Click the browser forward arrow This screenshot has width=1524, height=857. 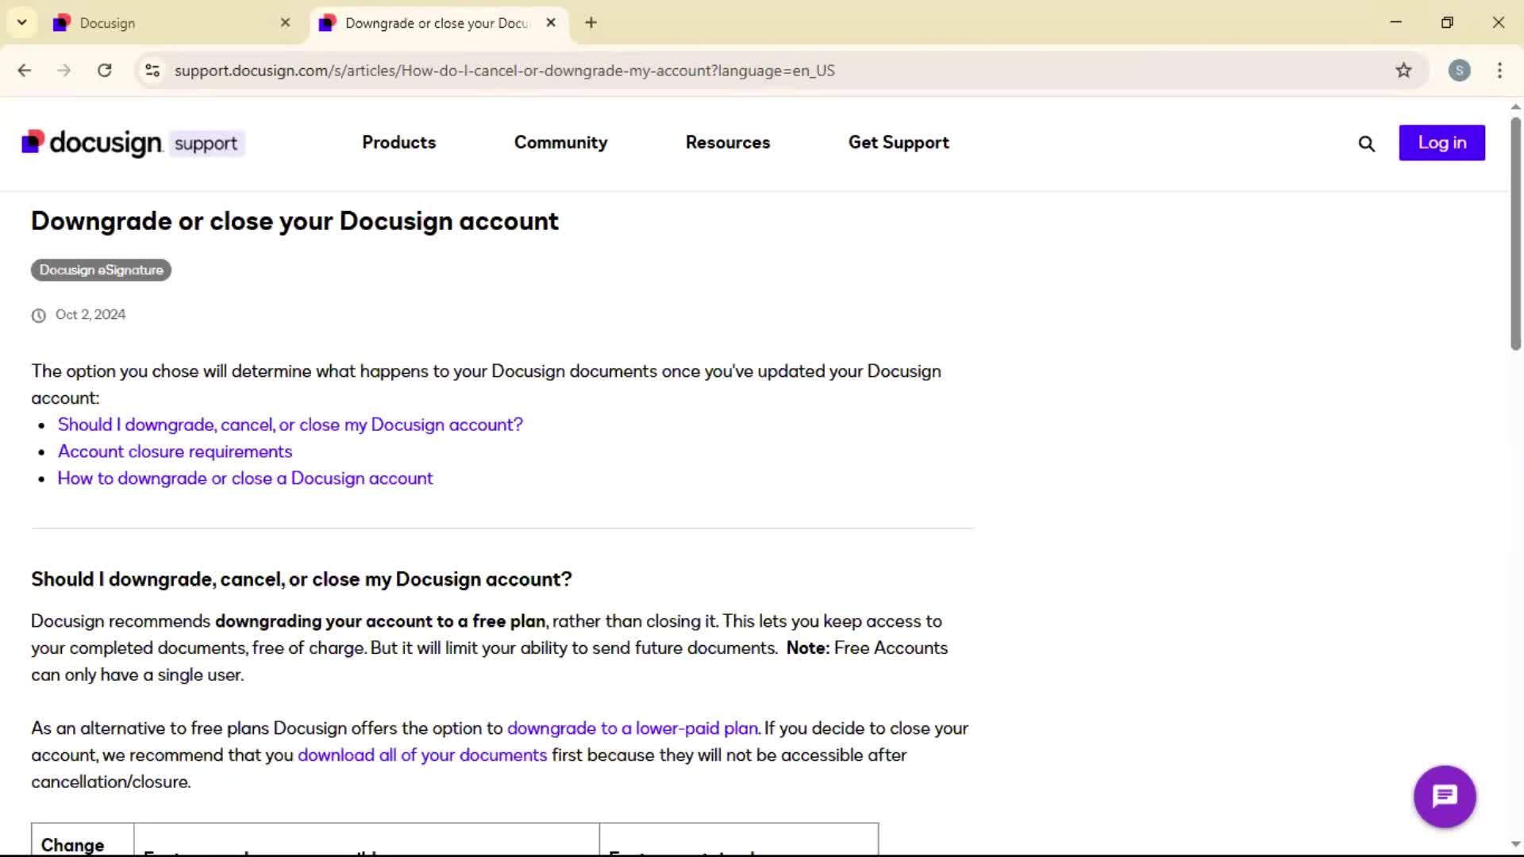(64, 71)
